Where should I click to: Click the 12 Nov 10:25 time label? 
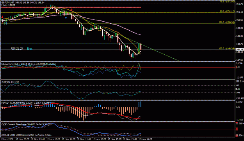(x=53, y=139)
